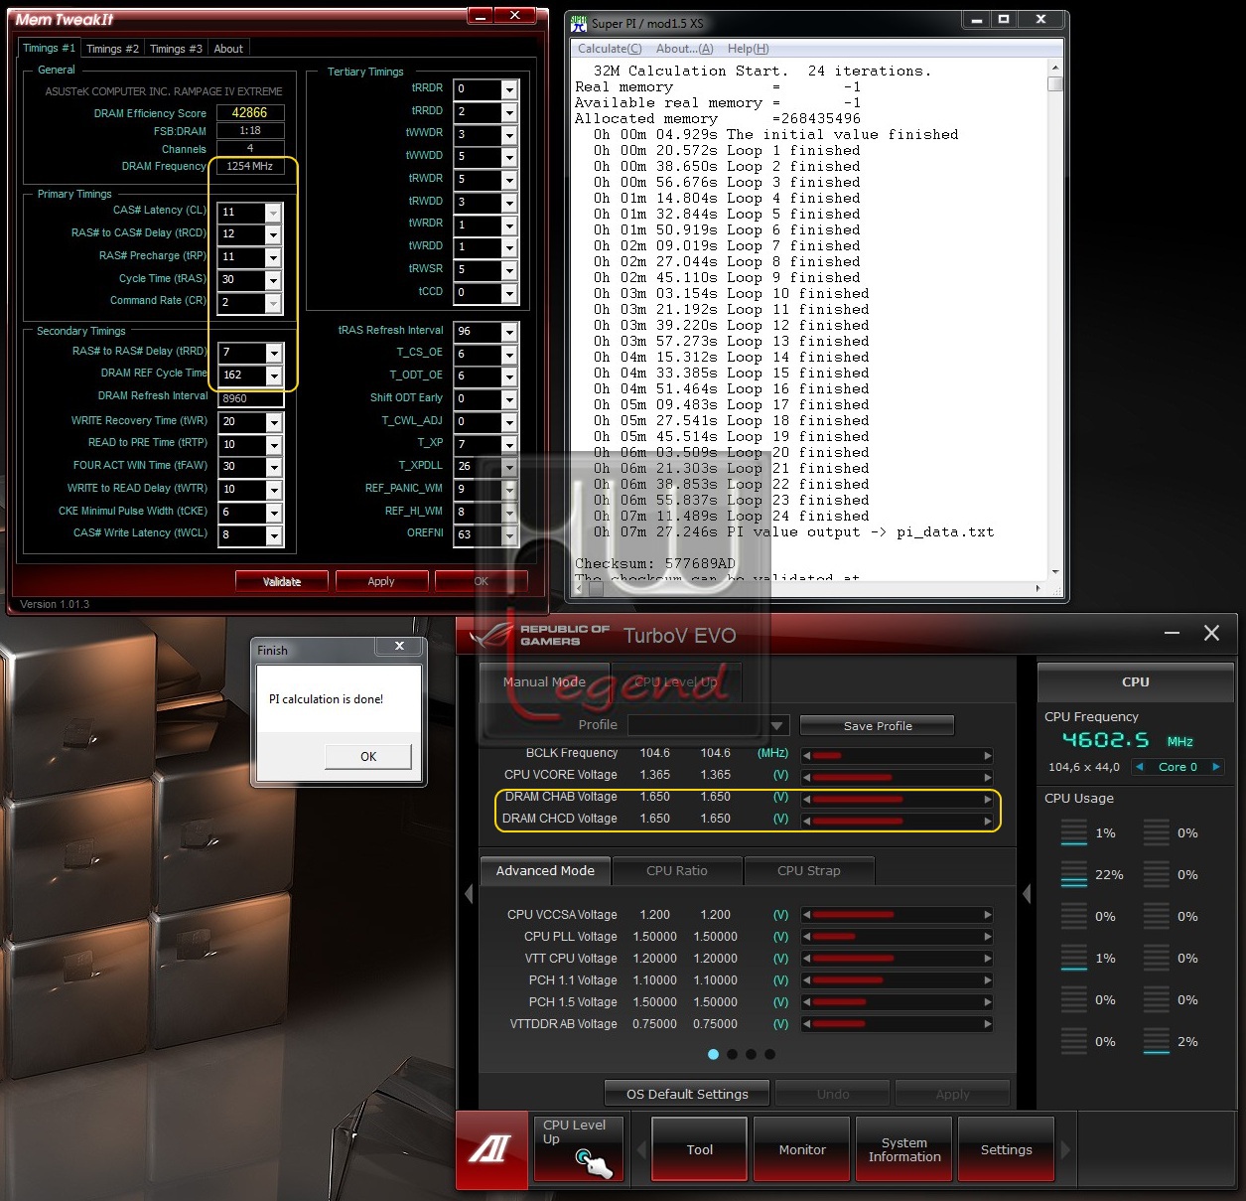This screenshot has height=1201, width=1246.
Task: Click the DRAM CHAB Voltage slider
Action: (897, 799)
